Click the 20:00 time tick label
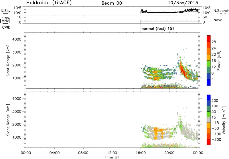The height and width of the screenshot is (159, 229). [169, 153]
